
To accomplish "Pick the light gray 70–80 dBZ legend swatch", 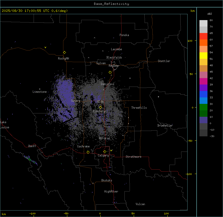I will pos(203,23).
